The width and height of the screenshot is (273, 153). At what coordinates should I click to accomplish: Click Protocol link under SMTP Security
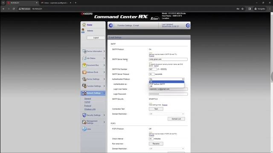click(x=165, y=105)
